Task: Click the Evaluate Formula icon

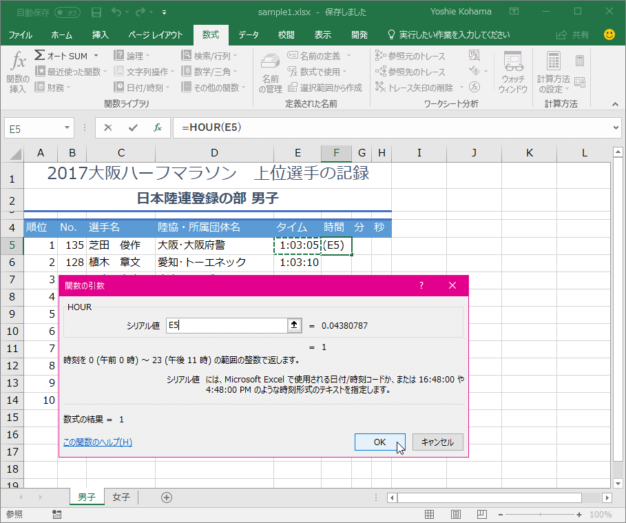Action: (x=474, y=87)
